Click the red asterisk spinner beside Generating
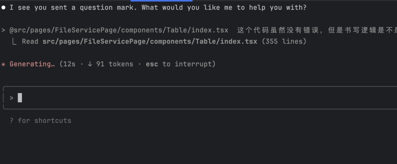Viewport: 397px width, 164px height. pos(3,64)
